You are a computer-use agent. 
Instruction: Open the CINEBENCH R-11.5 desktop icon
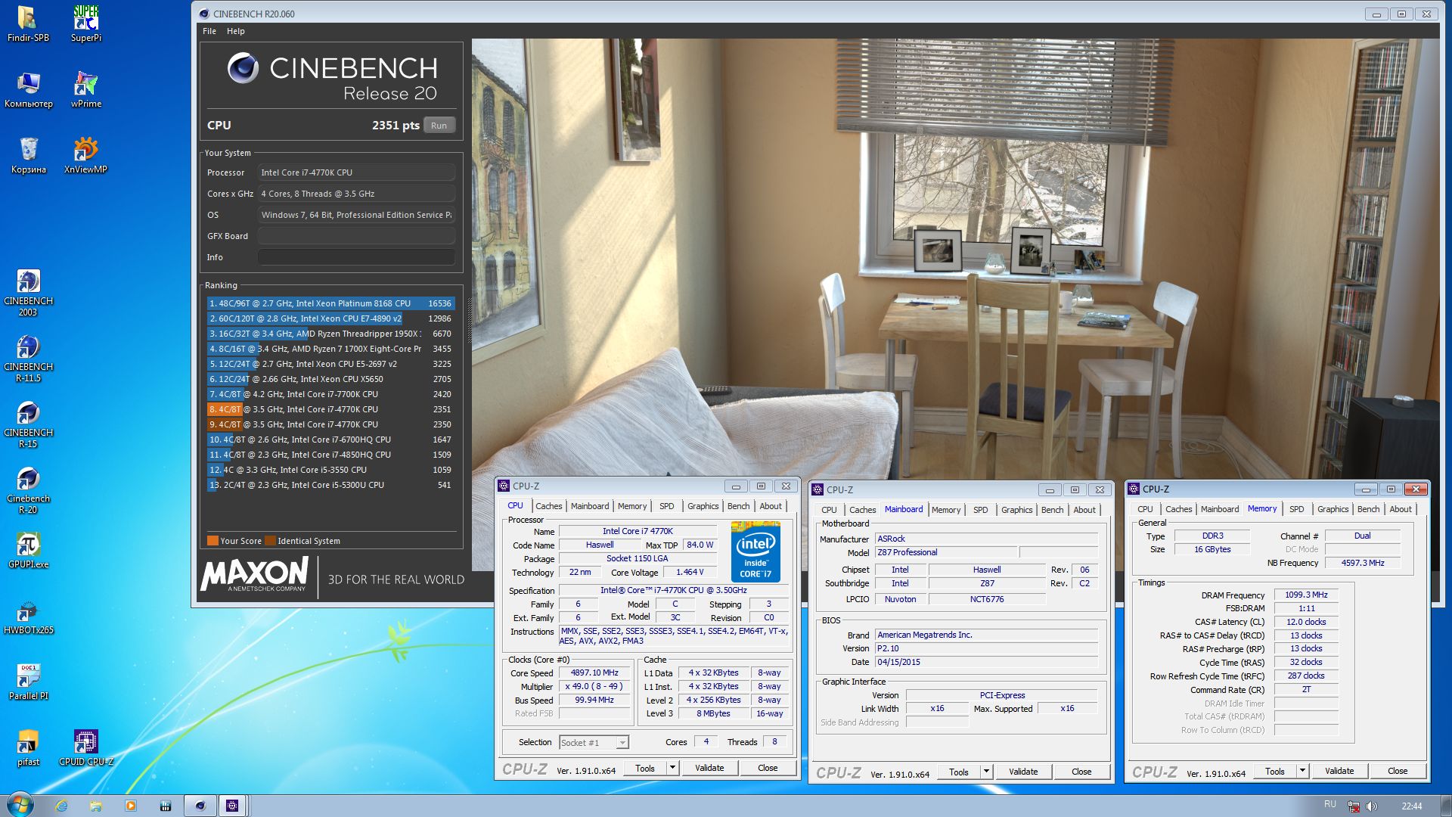(x=28, y=359)
